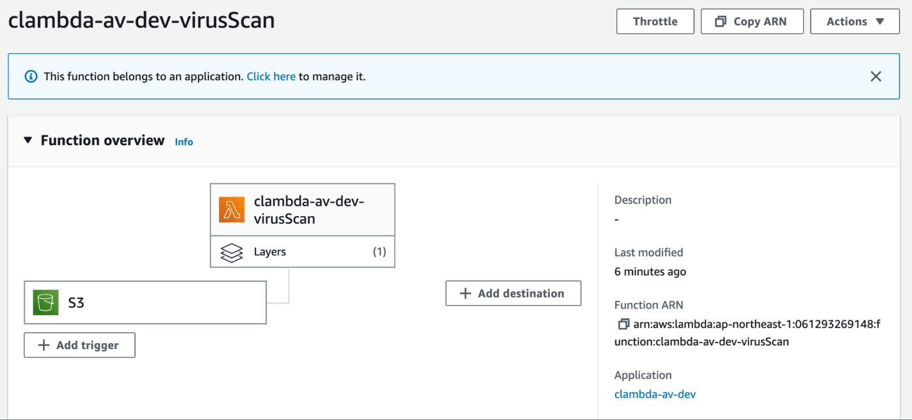Screen dimensions: 912x420
Task: Open the Layers row in function box
Action: pos(302,251)
